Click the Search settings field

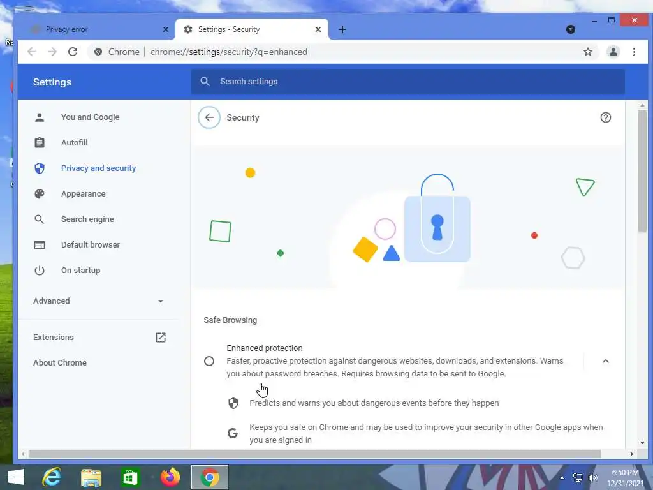[407, 82]
